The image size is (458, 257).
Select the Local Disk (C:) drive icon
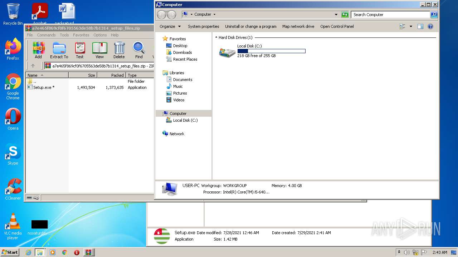(x=227, y=52)
